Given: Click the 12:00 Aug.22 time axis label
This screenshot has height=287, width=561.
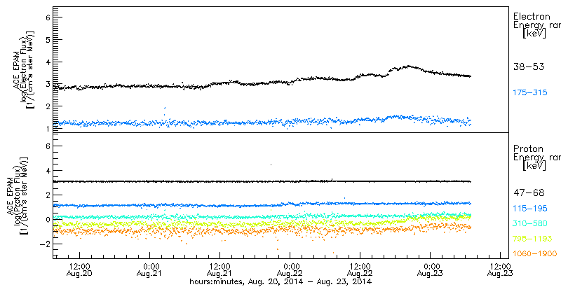Looking at the screenshot, I should pyautogui.click(x=360, y=270).
